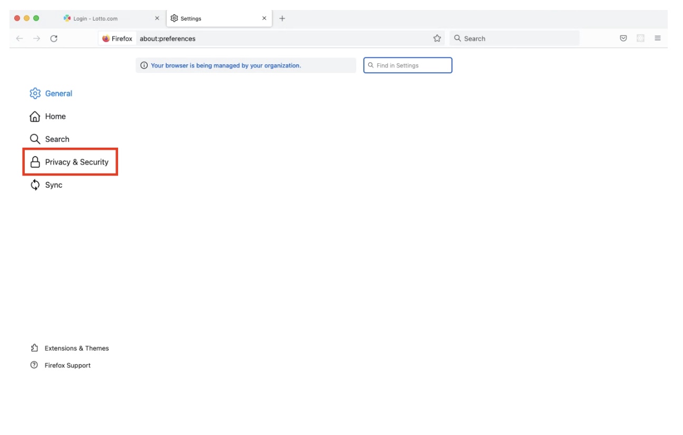Open the Sync settings category
The height and width of the screenshot is (435, 683).
tap(46, 185)
